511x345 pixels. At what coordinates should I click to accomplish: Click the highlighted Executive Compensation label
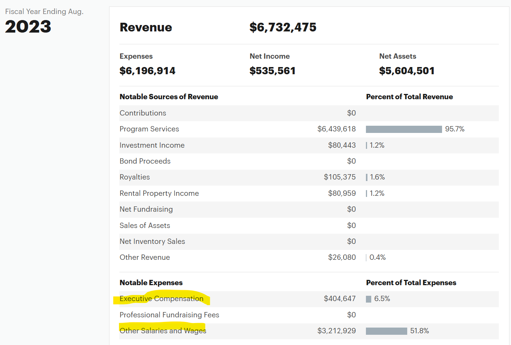[x=161, y=299]
